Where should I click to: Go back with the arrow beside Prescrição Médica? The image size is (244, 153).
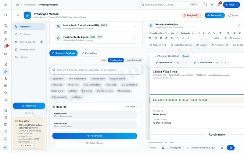point(18,15)
